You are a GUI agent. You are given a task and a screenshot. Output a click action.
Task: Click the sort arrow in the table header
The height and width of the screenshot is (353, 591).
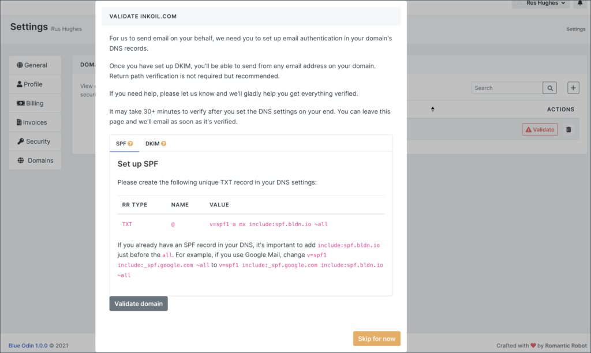tap(432, 109)
